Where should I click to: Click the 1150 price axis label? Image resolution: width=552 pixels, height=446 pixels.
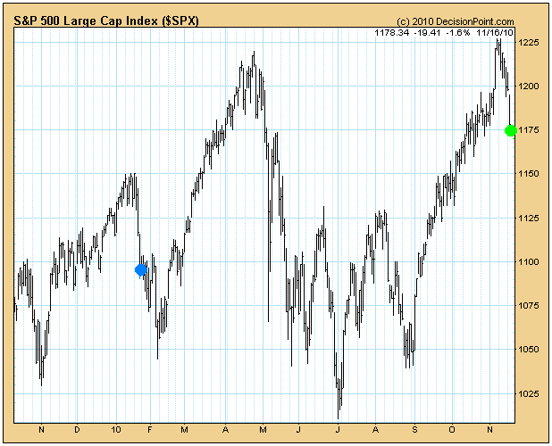pyautogui.click(x=529, y=174)
